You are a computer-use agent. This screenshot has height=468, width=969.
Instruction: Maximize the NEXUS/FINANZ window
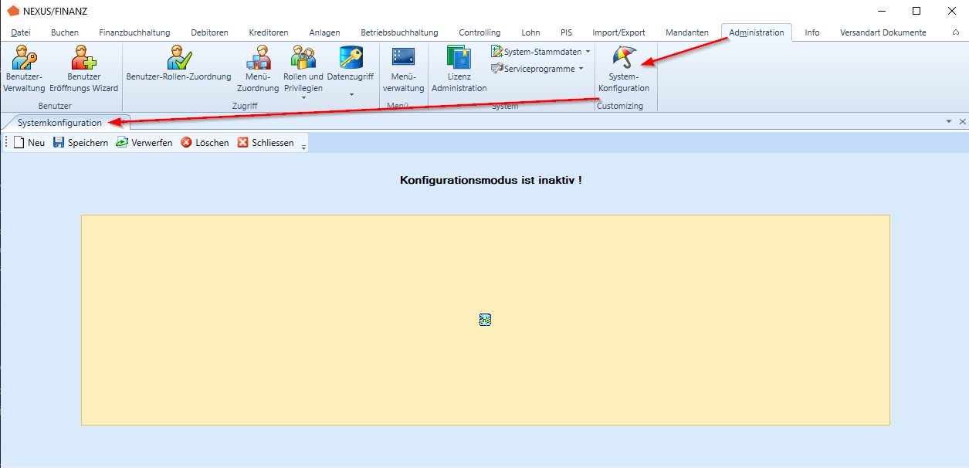(916, 11)
